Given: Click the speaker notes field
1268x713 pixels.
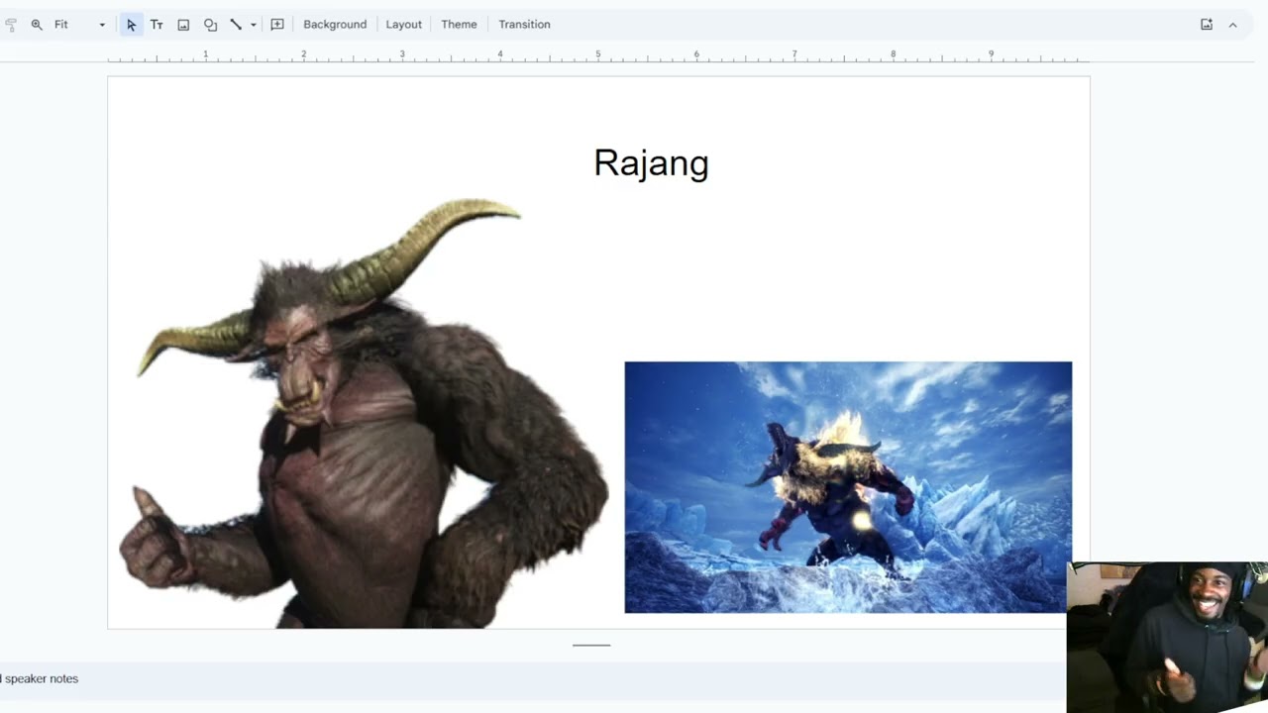Looking at the screenshot, I should click(x=533, y=679).
